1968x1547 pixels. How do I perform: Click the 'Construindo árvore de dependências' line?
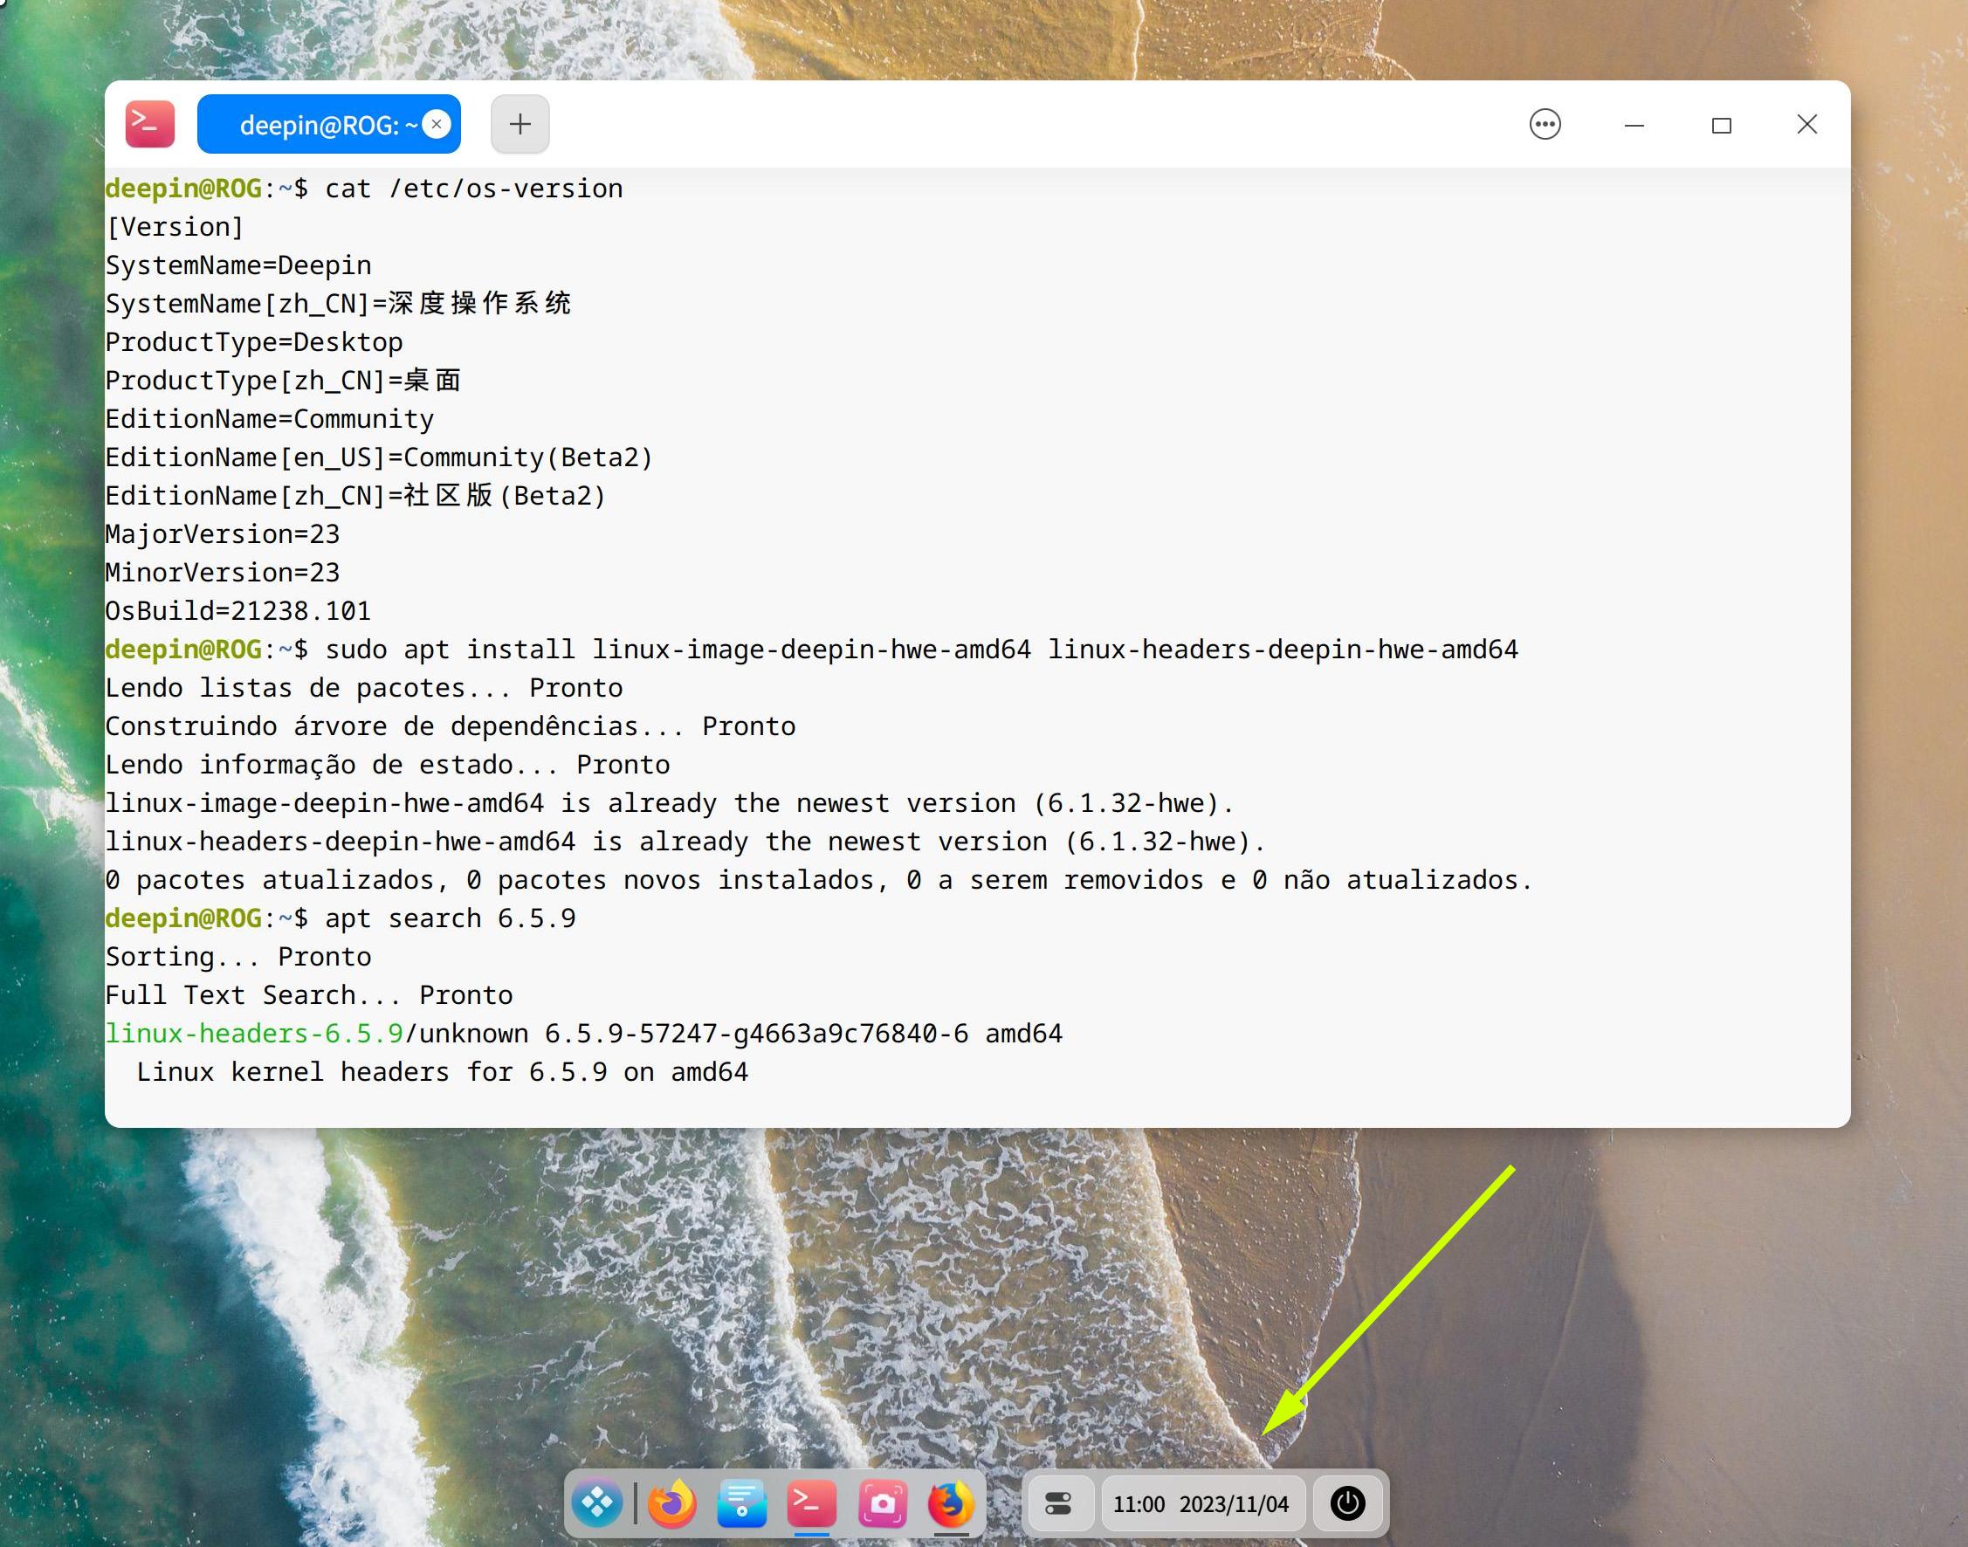451,726
